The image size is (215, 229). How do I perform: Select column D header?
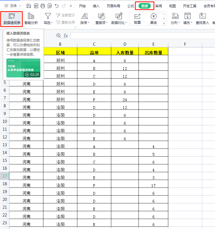125,44
